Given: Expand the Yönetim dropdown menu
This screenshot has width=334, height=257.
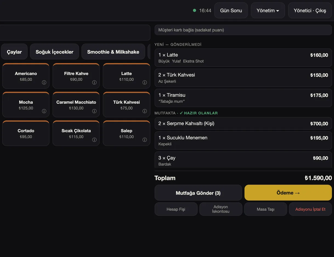Looking at the screenshot, I should tap(268, 10).
